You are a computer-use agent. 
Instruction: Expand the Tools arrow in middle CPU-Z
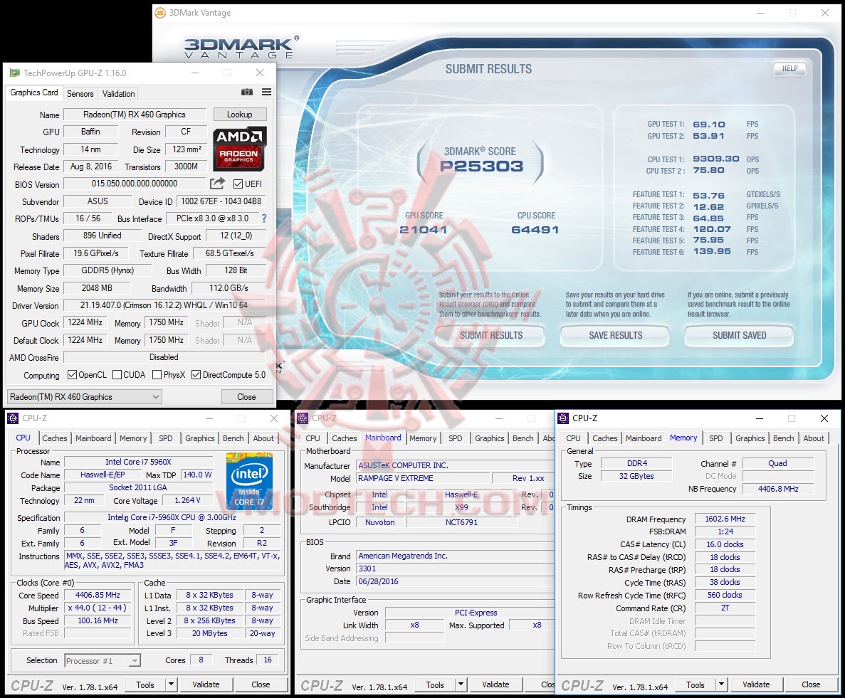(461, 684)
